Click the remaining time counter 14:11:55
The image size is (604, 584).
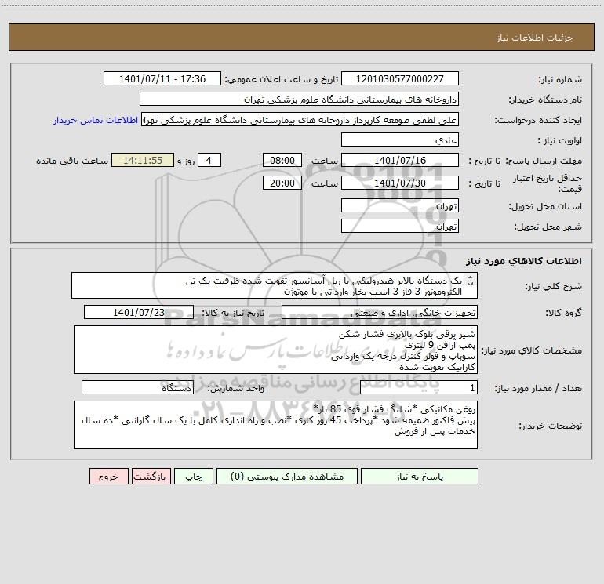[x=143, y=160]
